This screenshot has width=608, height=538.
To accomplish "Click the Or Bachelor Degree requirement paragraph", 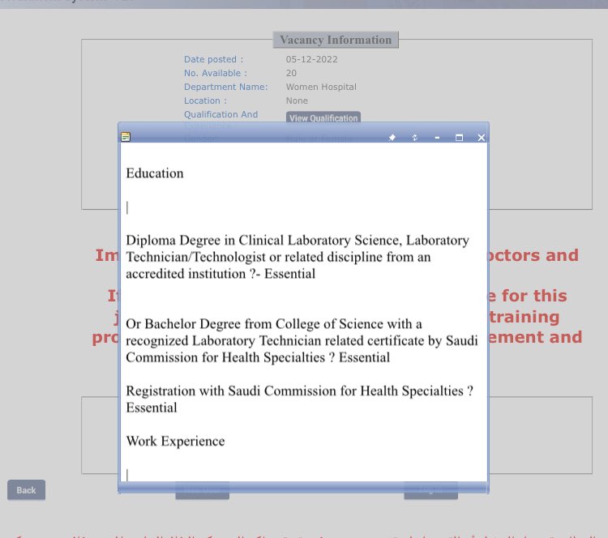I will [x=302, y=341].
